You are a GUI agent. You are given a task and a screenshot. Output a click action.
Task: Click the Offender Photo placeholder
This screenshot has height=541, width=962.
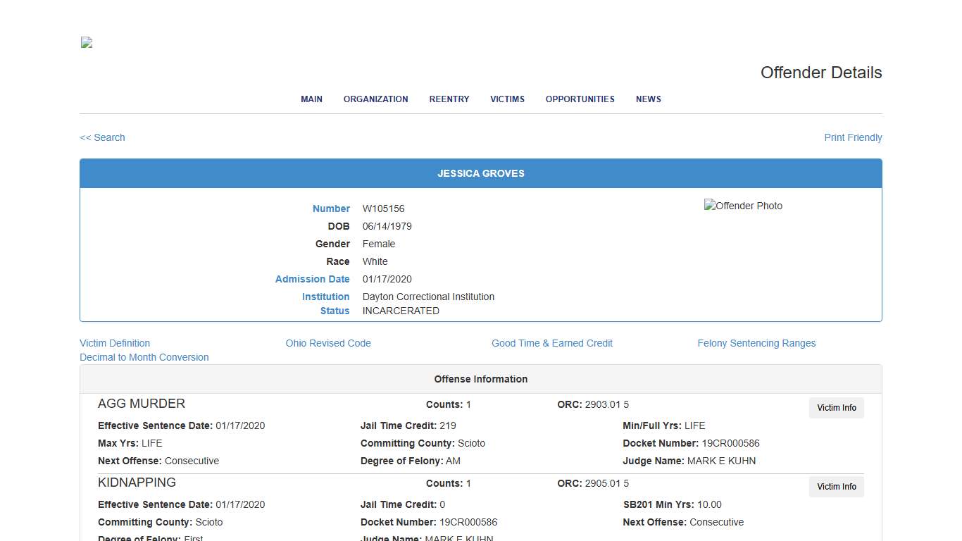click(x=743, y=206)
